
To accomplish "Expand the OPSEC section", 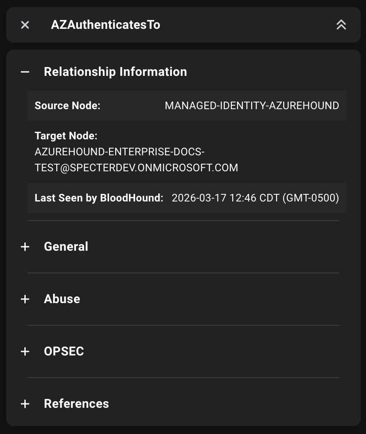I will pyautogui.click(x=63, y=351).
